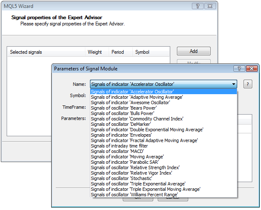
Task: Click the Add button in MQL5 Wizard
Action: click(194, 51)
